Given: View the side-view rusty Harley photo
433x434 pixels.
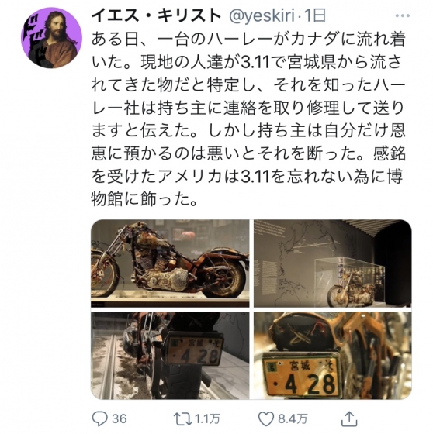Looking at the screenshot, I should coord(170,263).
